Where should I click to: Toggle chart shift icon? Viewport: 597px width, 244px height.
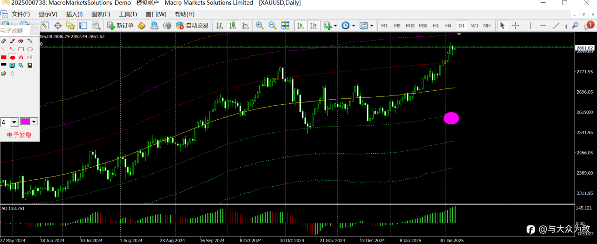tap(313, 26)
